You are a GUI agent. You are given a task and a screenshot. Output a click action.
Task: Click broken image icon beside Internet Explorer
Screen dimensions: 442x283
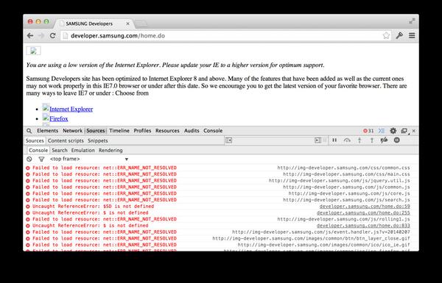pos(46,108)
